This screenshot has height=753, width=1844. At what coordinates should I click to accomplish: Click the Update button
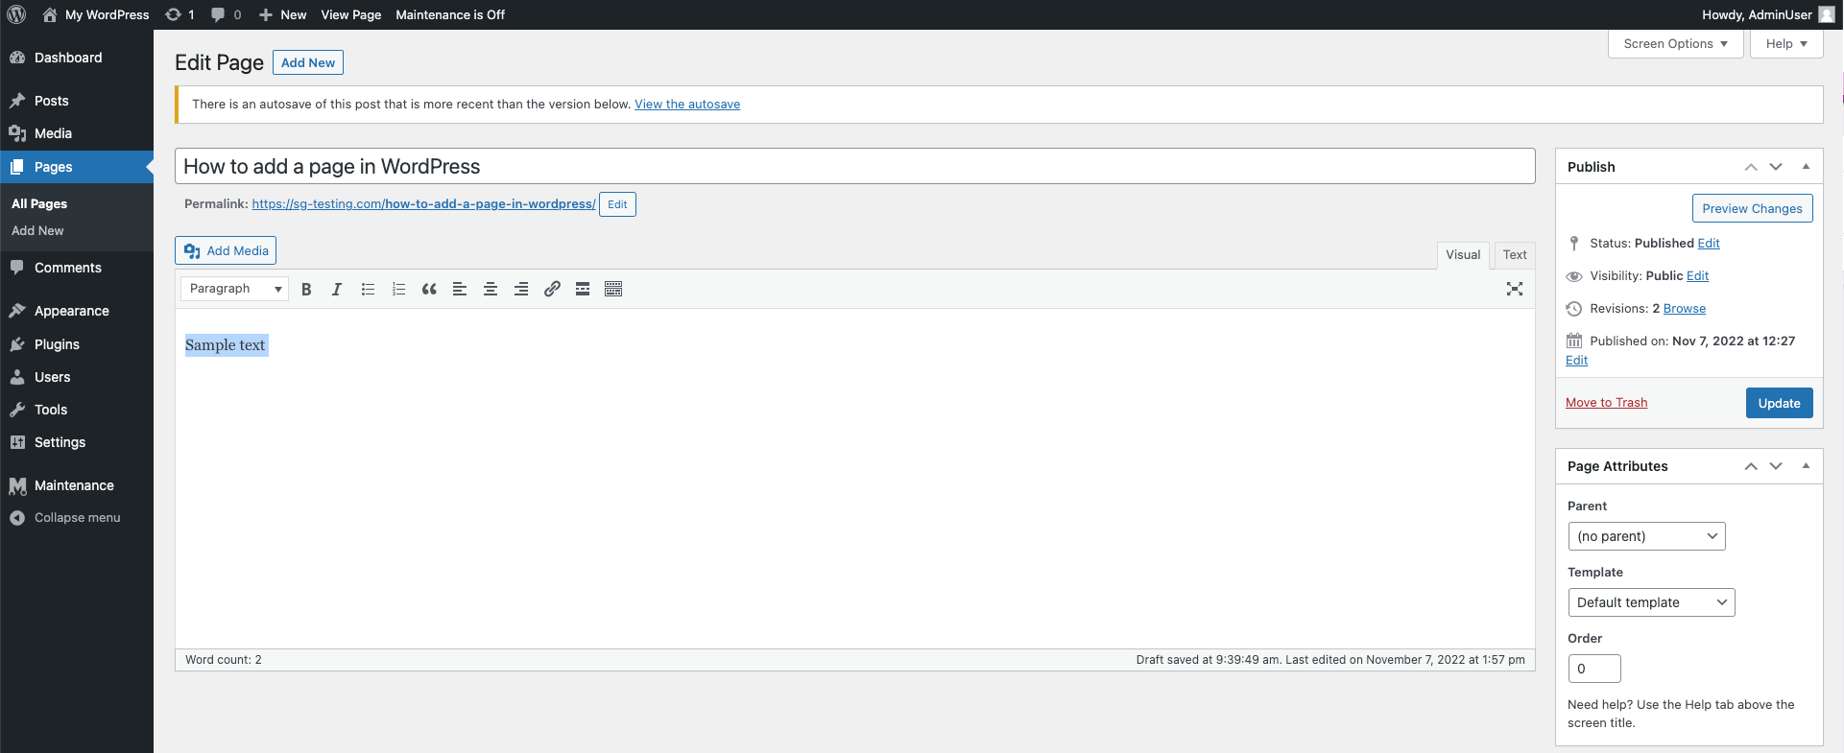pyautogui.click(x=1779, y=403)
